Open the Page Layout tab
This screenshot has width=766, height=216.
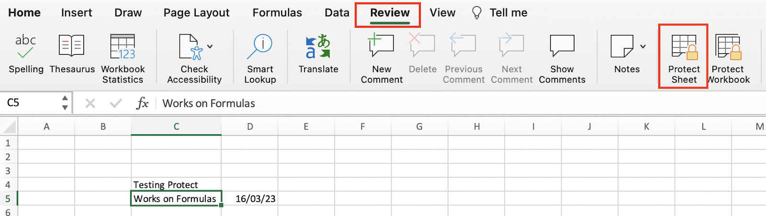point(196,13)
